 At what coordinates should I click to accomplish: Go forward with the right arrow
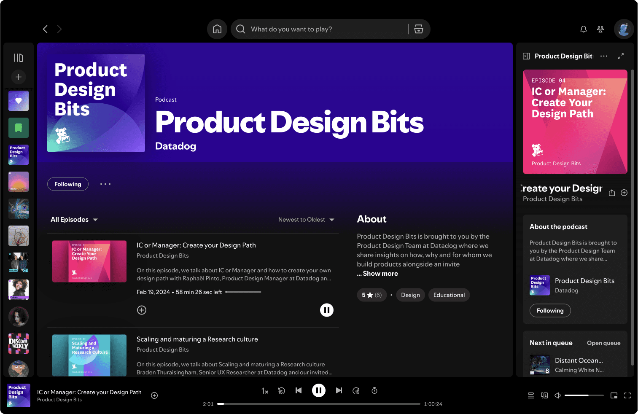59,29
